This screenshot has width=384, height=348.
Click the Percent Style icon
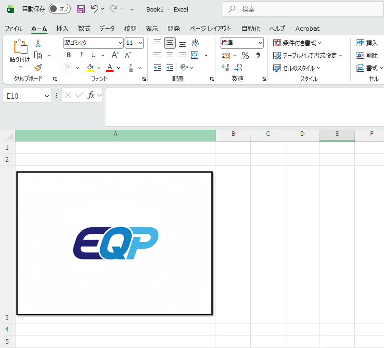[x=245, y=55]
